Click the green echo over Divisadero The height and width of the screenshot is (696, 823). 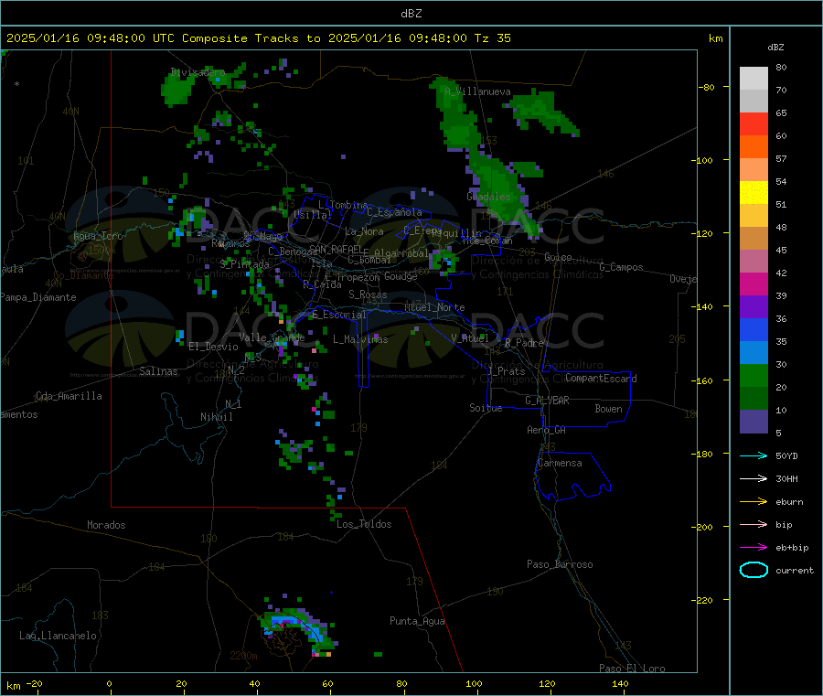(176, 90)
